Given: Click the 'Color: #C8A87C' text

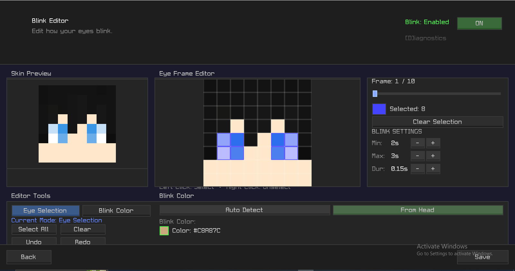Looking at the screenshot, I should point(196,230).
